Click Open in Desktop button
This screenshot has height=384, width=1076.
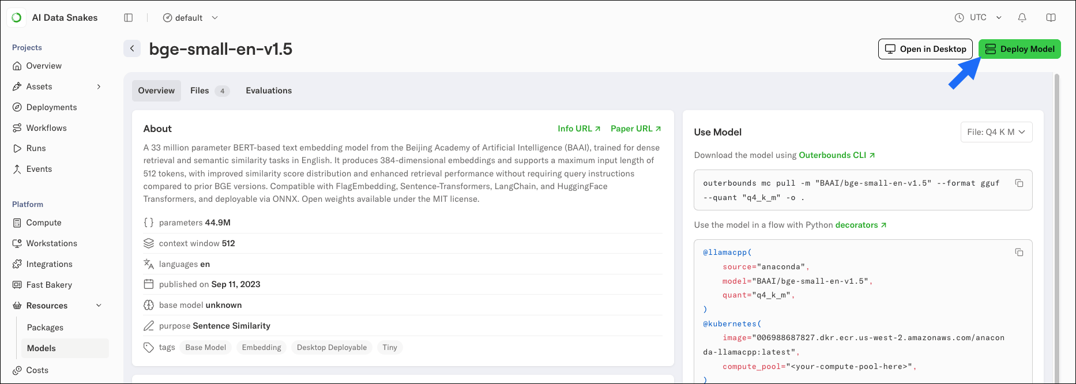(925, 49)
